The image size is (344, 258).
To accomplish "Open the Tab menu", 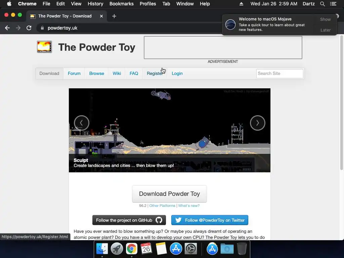I will pyautogui.click(x=166, y=4).
